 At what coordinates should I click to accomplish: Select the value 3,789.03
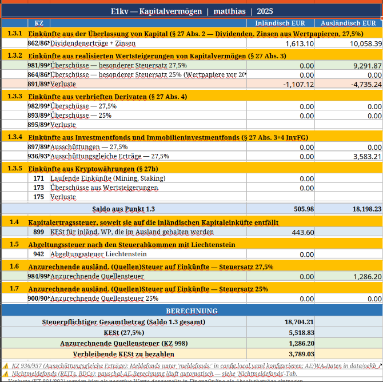click(281, 354)
